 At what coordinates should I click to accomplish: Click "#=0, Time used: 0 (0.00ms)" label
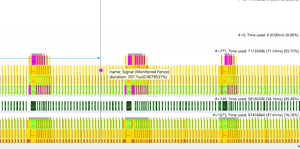click(x=268, y=35)
